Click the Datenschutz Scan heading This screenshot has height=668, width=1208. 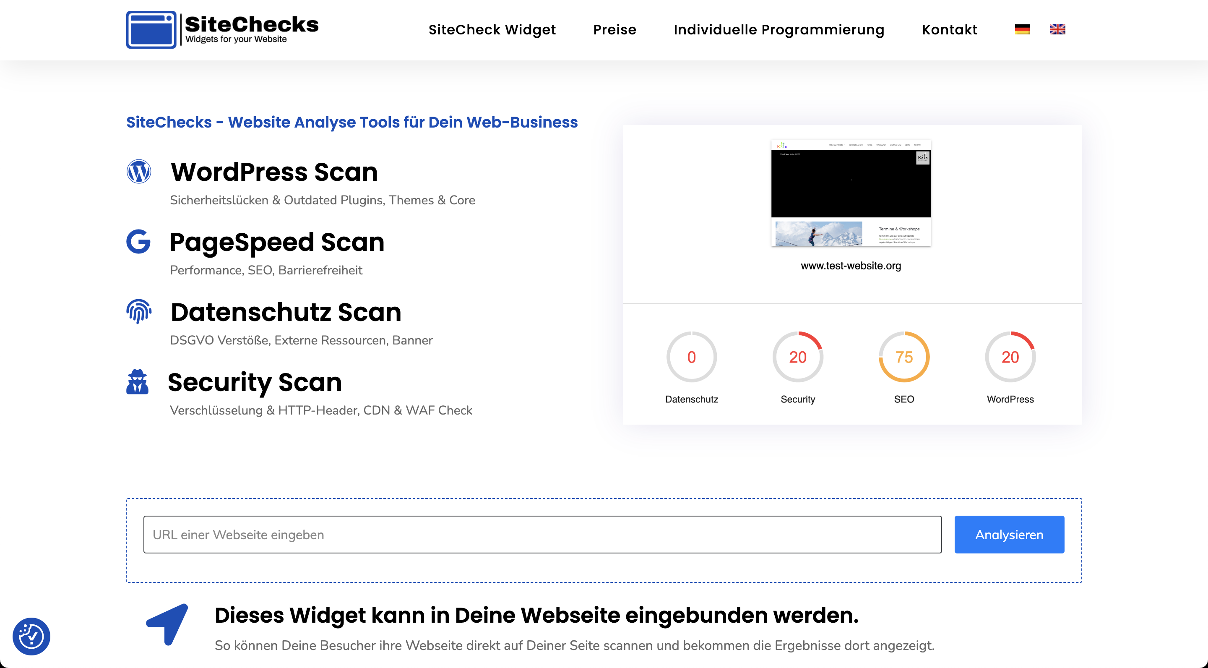pos(286,312)
